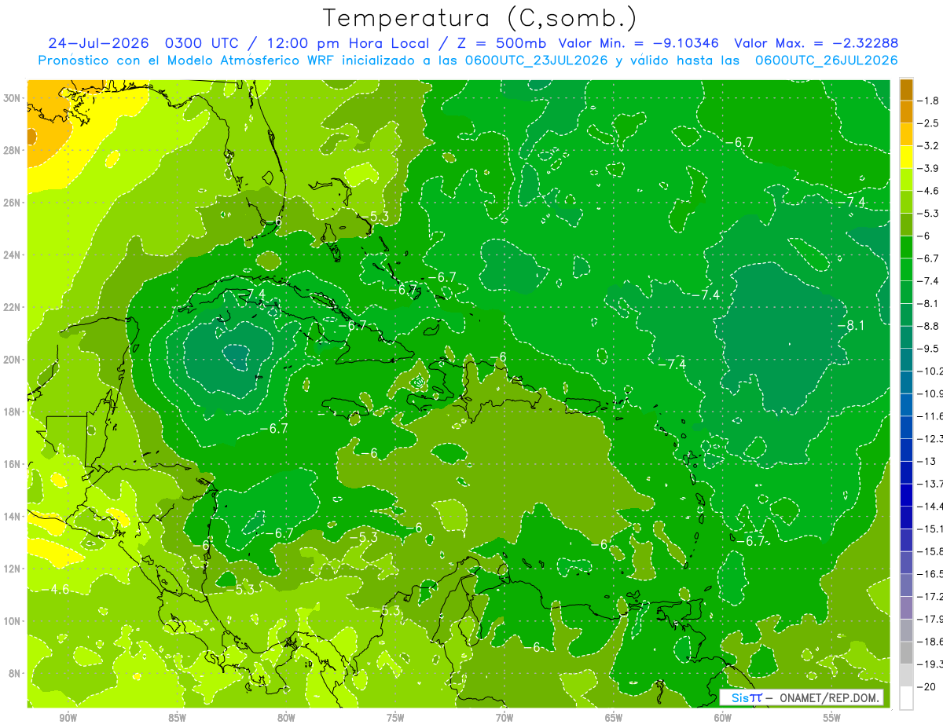The width and height of the screenshot is (943, 728).
Task: Click the '60W' longitude axis label
Action: coord(723,718)
